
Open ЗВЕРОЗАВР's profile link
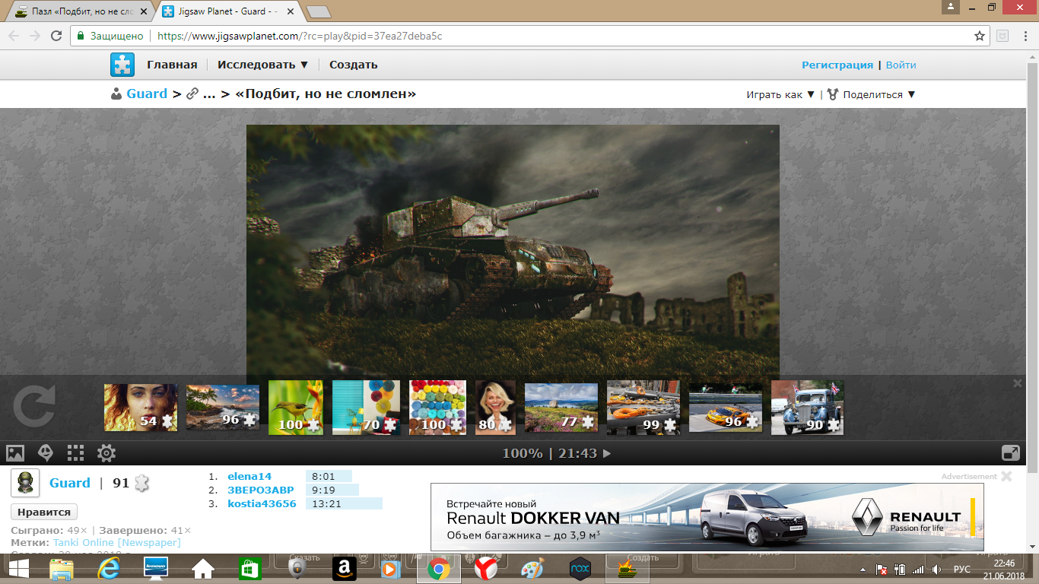(261, 490)
